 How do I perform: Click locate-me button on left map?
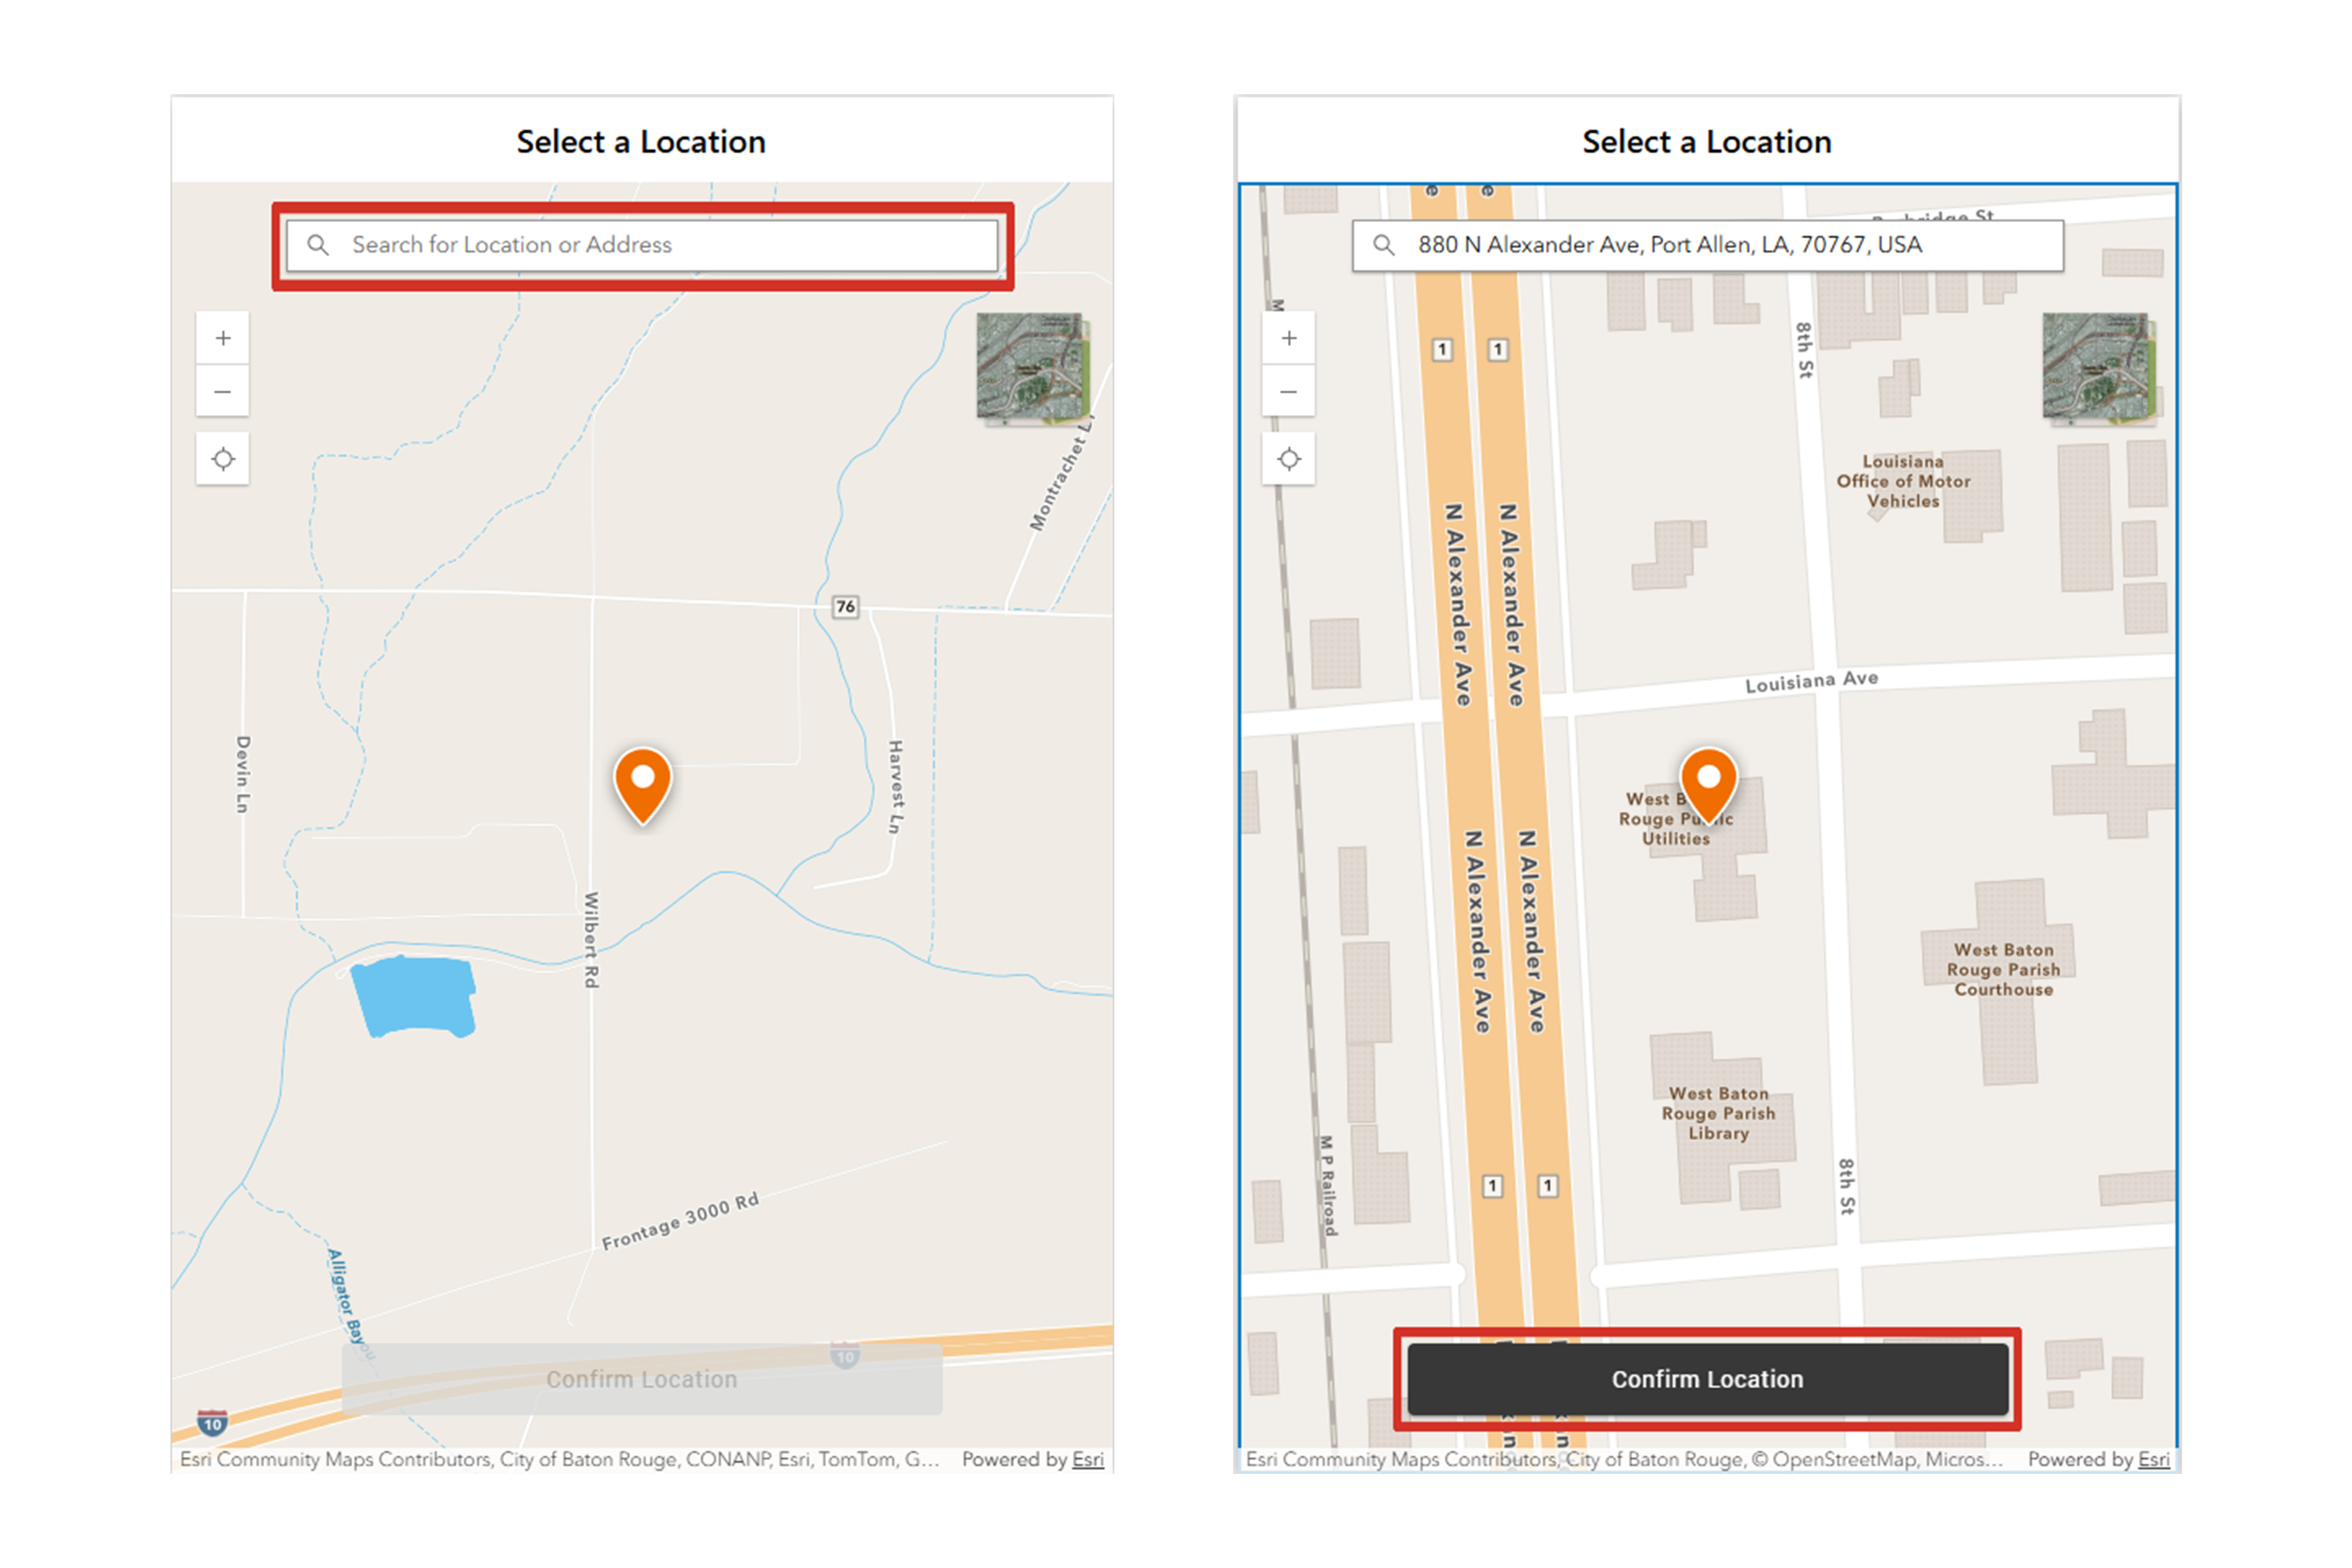(223, 459)
